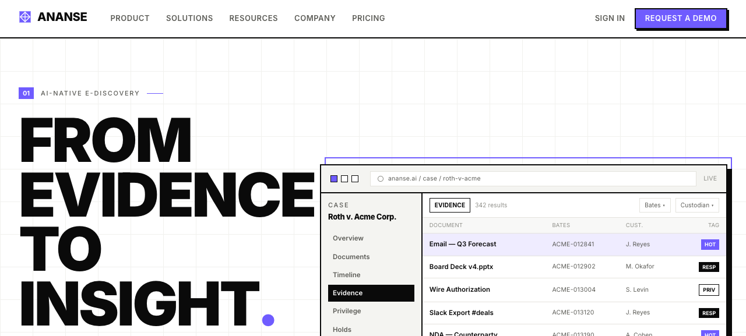
Task: Open the Board Deck v4.pptx row
Action: pos(574,267)
